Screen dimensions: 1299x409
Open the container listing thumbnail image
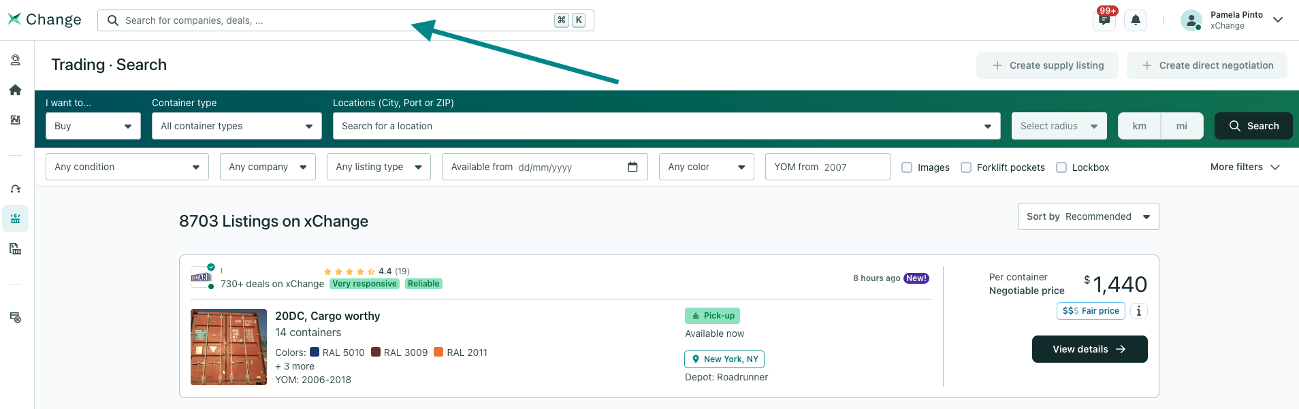coord(229,347)
